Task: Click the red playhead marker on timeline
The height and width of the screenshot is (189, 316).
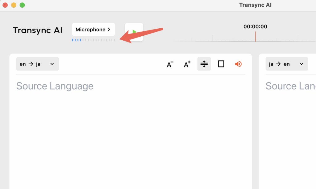Action: [x=255, y=36]
